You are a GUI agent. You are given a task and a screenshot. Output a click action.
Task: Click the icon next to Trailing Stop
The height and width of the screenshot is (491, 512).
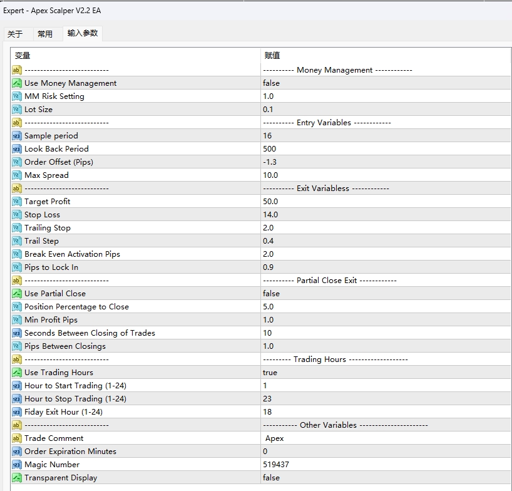click(x=17, y=228)
